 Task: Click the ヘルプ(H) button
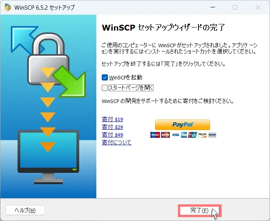pos(25,210)
